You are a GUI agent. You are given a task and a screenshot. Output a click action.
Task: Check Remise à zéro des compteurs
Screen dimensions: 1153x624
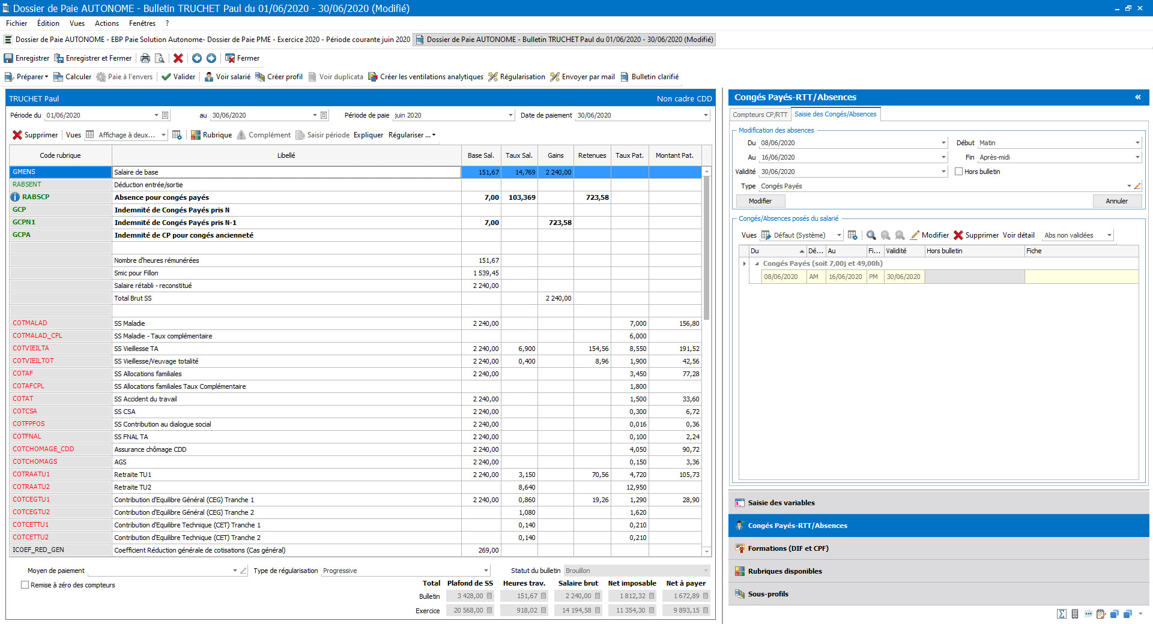[25, 585]
